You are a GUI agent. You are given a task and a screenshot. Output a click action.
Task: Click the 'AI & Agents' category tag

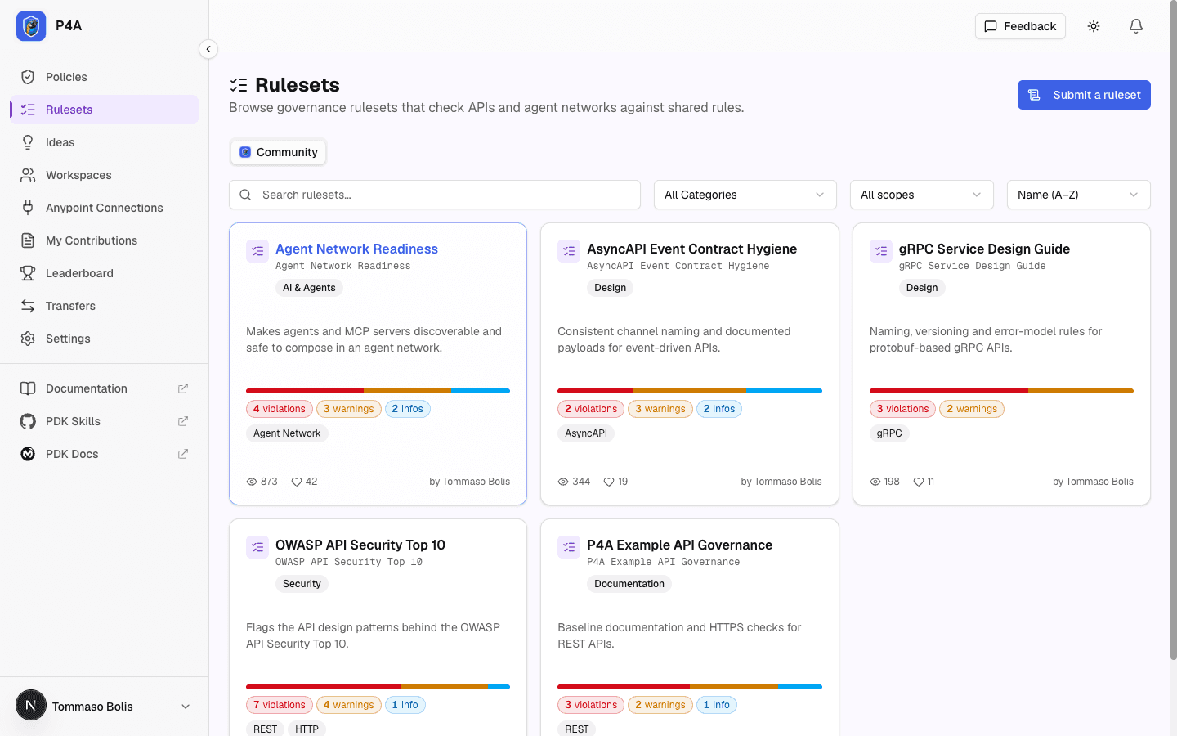point(309,288)
